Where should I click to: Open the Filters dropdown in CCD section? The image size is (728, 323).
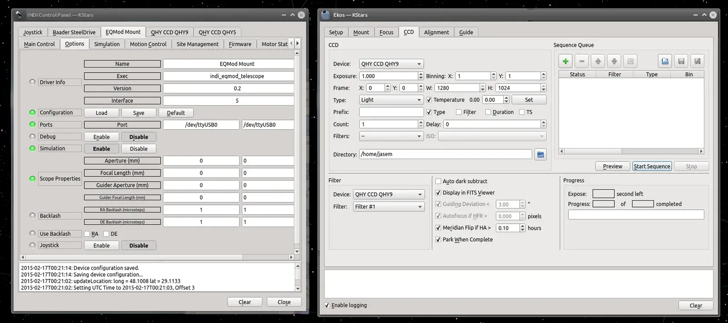pyautogui.click(x=391, y=136)
